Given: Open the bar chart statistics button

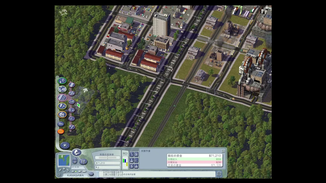Looking at the screenshot, I should coord(136,166).
